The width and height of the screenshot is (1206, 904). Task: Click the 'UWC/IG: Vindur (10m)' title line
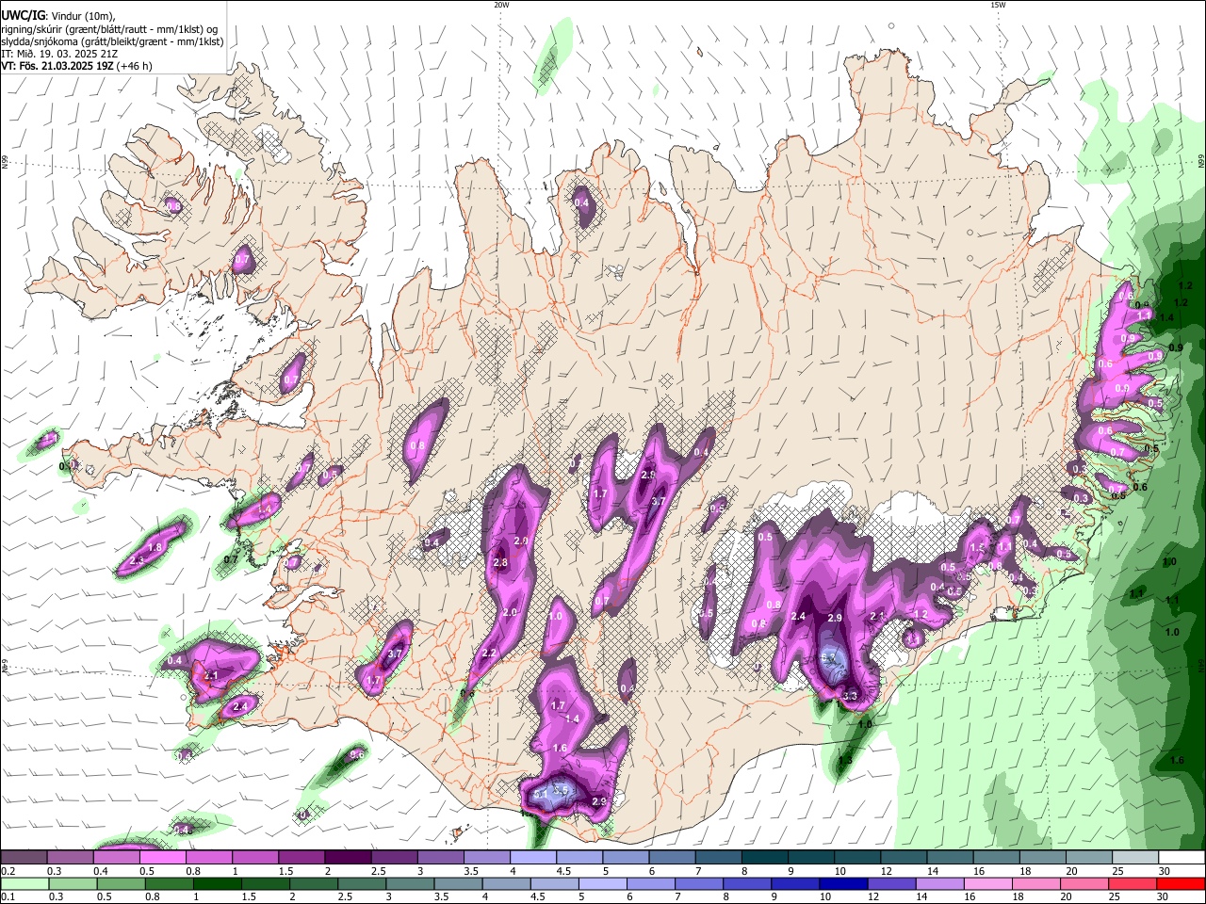(58, 15)
